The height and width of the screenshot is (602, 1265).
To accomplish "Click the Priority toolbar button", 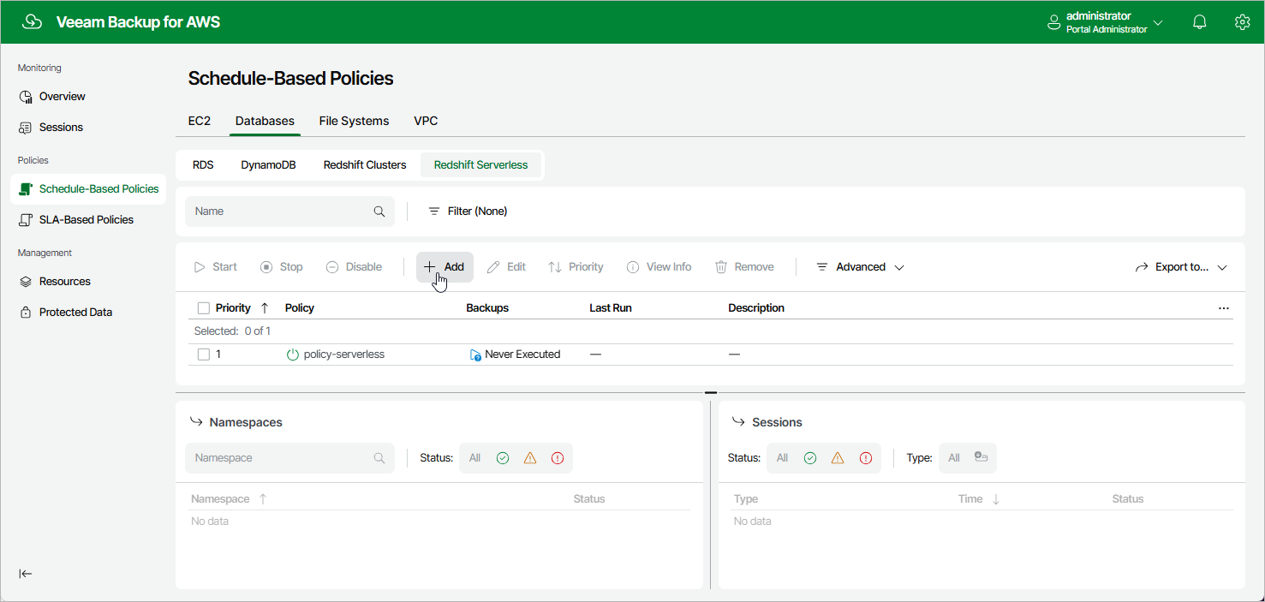I will click(x=576, y=267).
